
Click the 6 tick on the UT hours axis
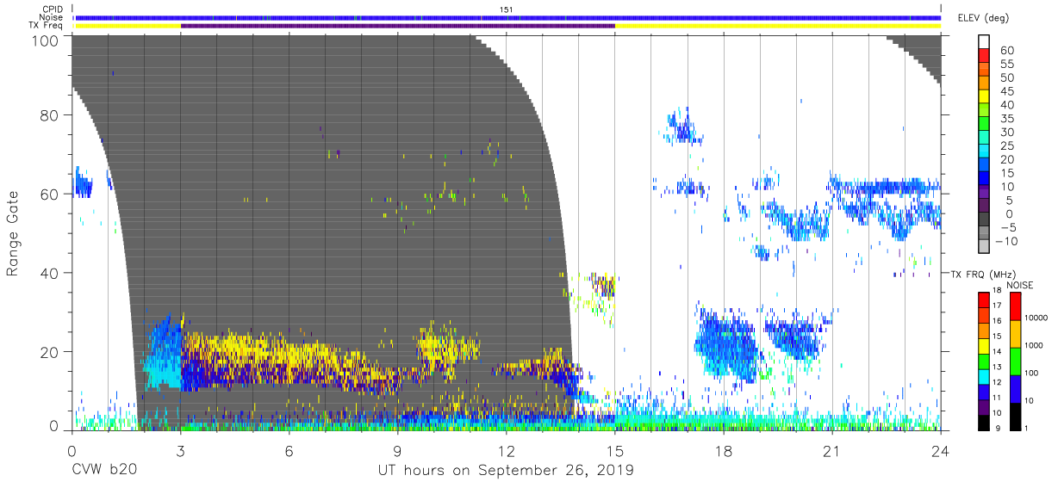[x=289, y=451]
